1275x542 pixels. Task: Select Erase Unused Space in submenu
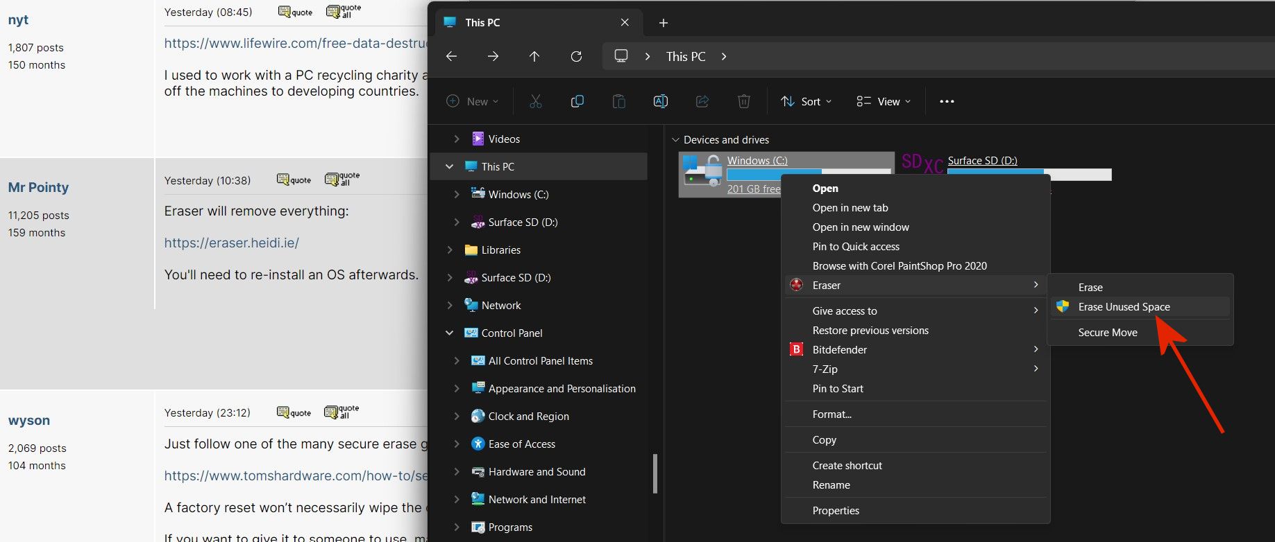tap(1124, 307)
